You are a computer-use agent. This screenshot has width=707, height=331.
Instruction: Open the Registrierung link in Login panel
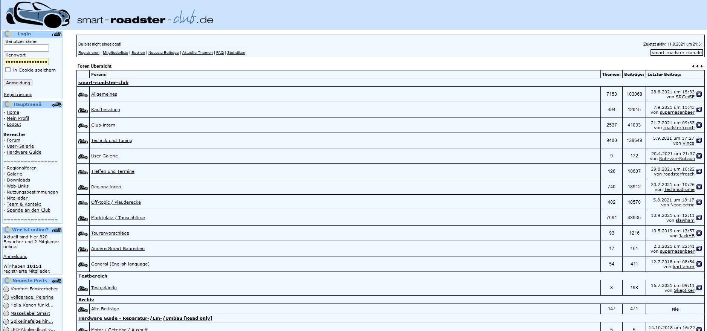18,95
